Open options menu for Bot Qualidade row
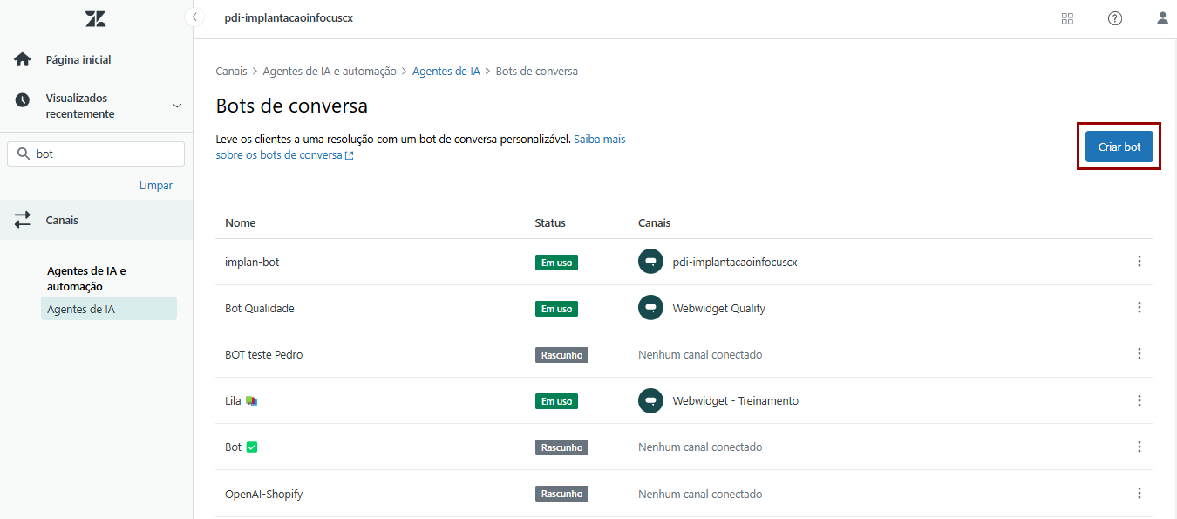 click(1139, 308)
